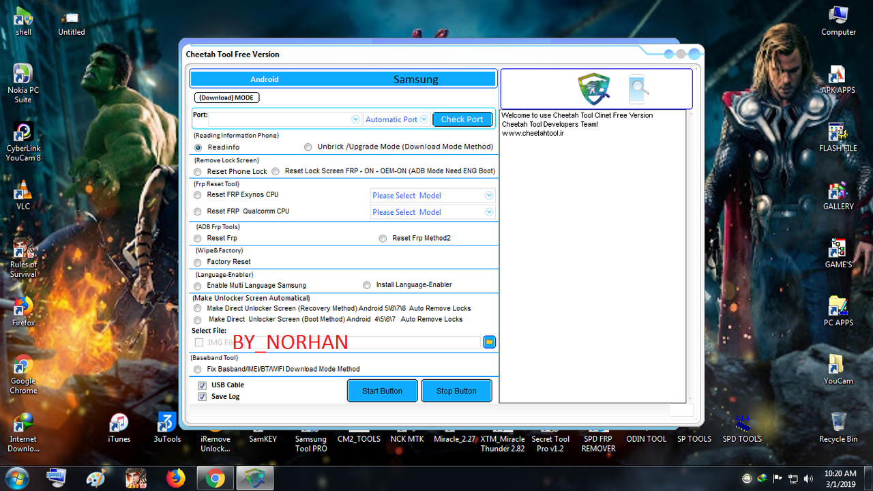Open Cheetah Tool taskbar button

tap(254, 479)
